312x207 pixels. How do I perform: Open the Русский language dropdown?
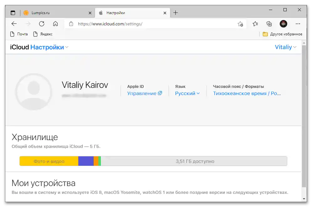(x=187, y=93)
